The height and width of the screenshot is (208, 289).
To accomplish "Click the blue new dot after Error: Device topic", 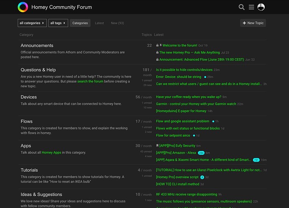I will (x=205, y=77).
